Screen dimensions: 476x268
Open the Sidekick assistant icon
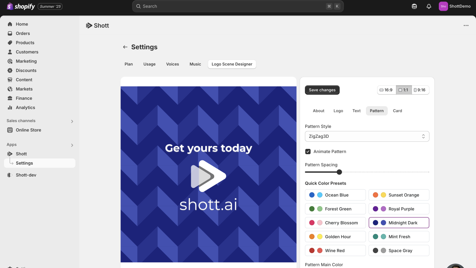click(x=414, y=6)
